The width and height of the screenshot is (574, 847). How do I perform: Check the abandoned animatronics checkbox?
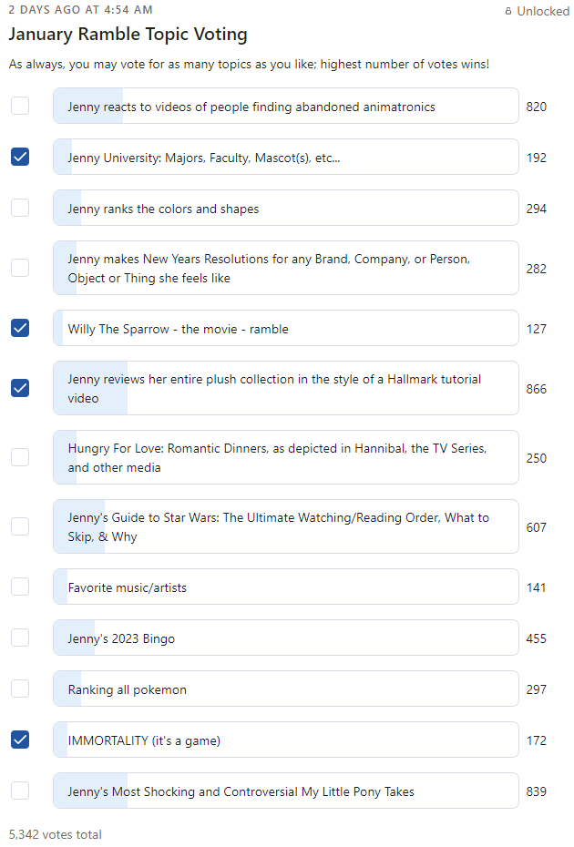click(20, 106)
